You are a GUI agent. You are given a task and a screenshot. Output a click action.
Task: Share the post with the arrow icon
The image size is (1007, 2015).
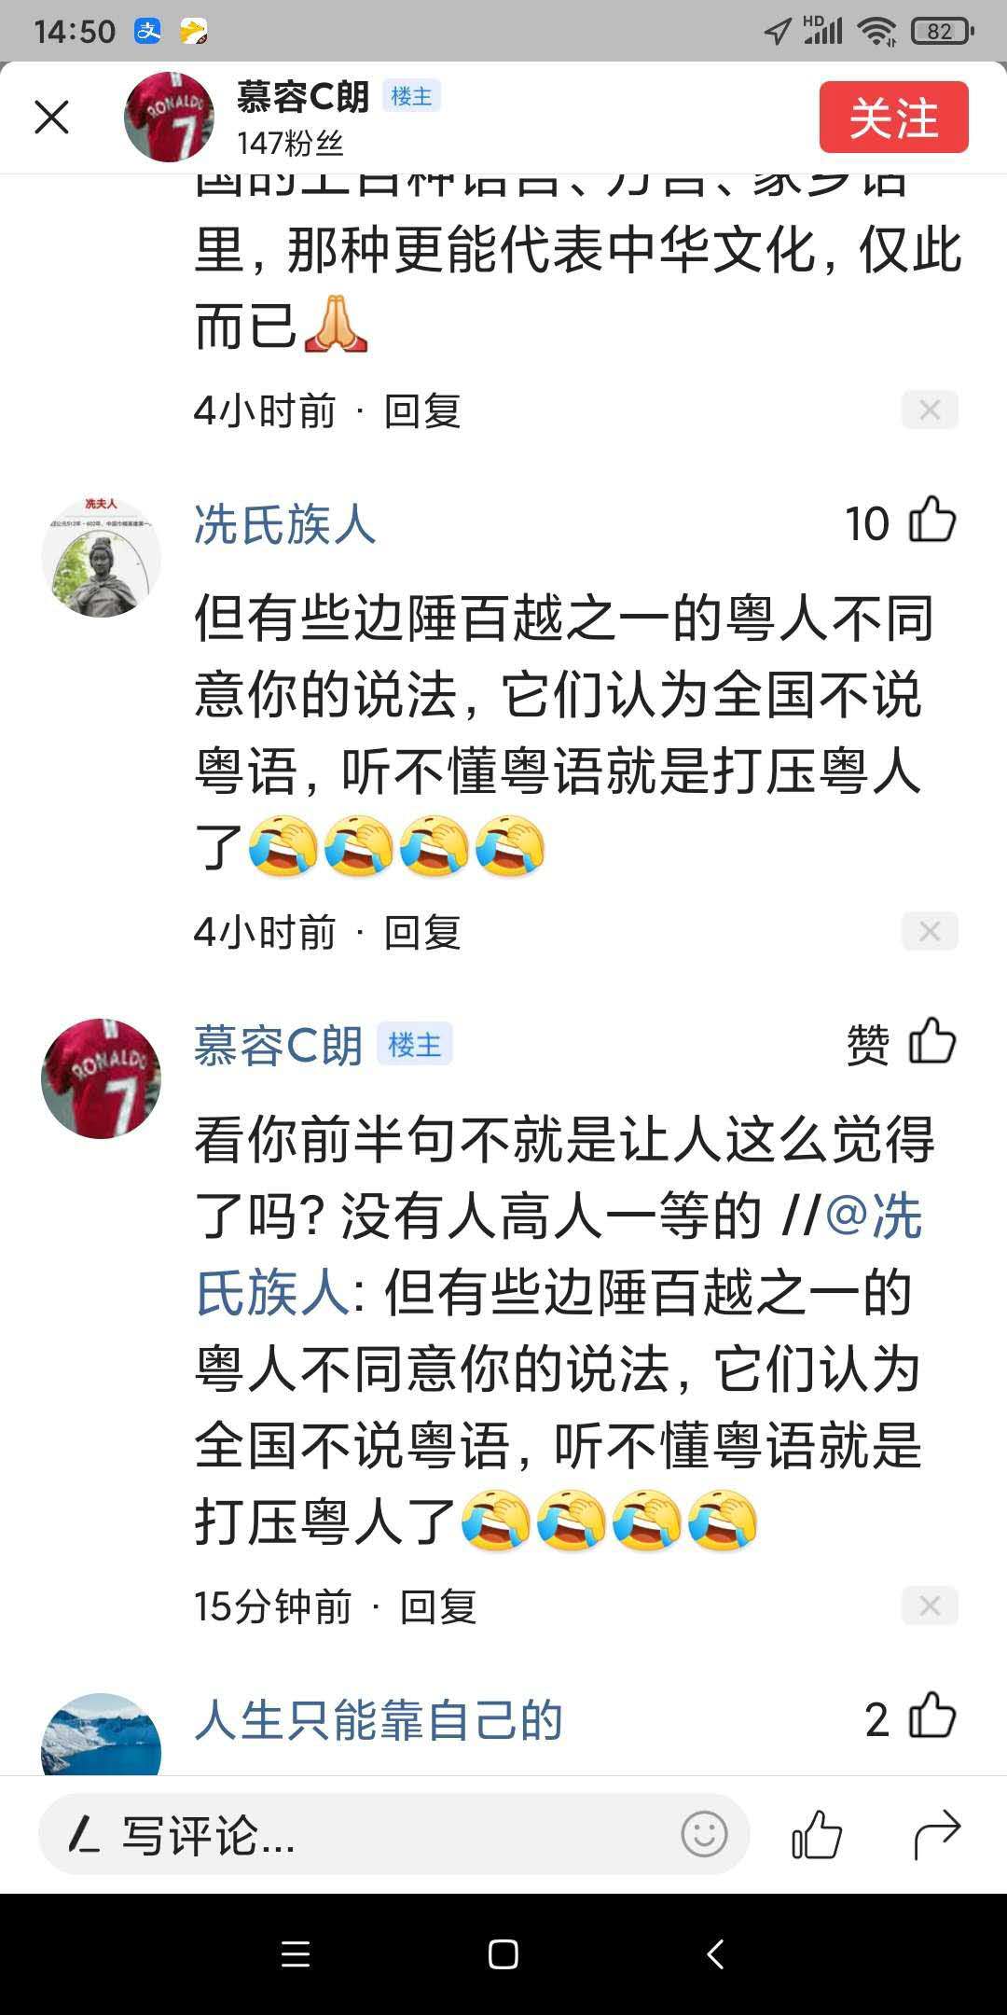click(x=936, y=1834)
